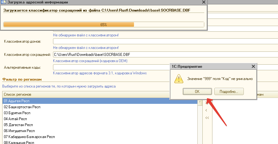Focus the Альтернативные коды input field
This screenshot has width=278, height=144.
click(111, 67)
